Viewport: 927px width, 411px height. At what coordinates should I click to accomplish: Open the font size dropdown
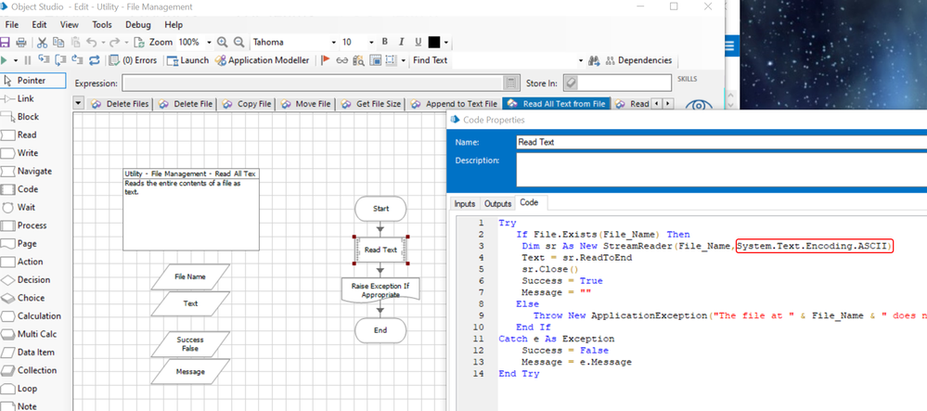pyautogui.click(x=372, y=43)
